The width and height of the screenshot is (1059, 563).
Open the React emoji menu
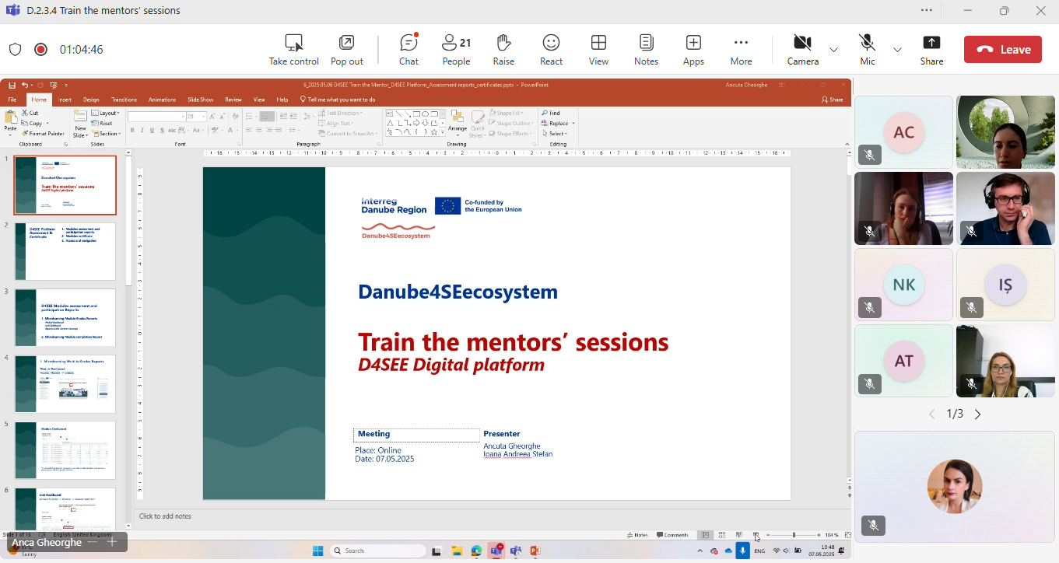(x=551, y=50)
